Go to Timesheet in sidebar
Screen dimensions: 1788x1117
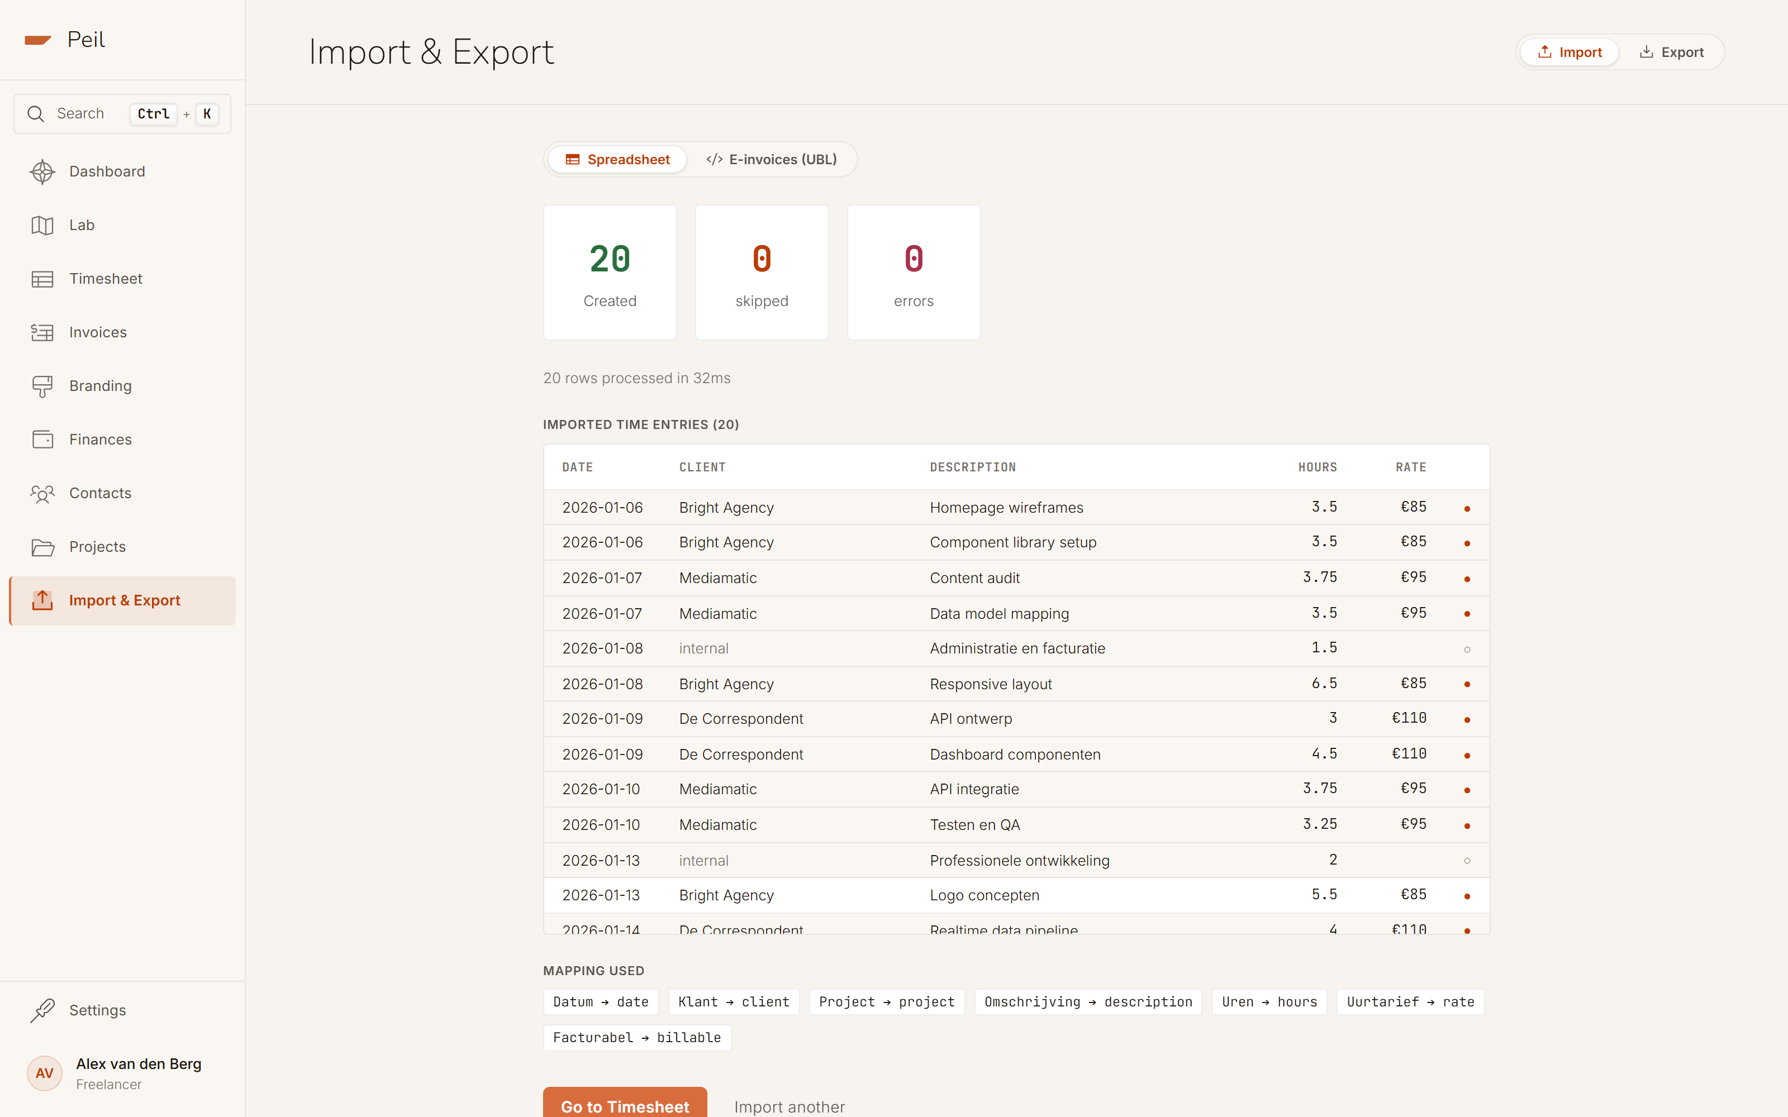(x=122, y=279)
